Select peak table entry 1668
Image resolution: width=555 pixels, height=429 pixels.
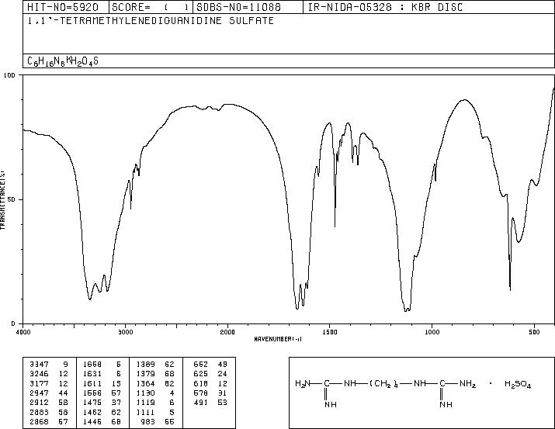(92, 365)
